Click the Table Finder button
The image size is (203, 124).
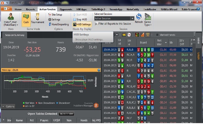point(66,114)
